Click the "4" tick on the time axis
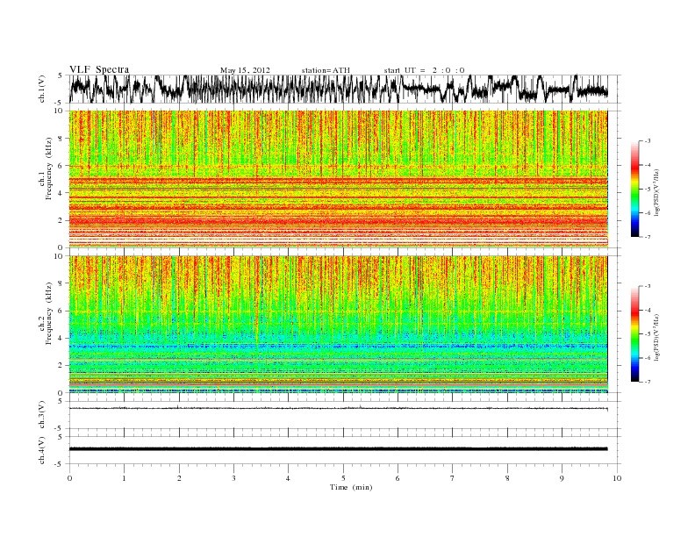Screen dimensions: 695x537 288,478
